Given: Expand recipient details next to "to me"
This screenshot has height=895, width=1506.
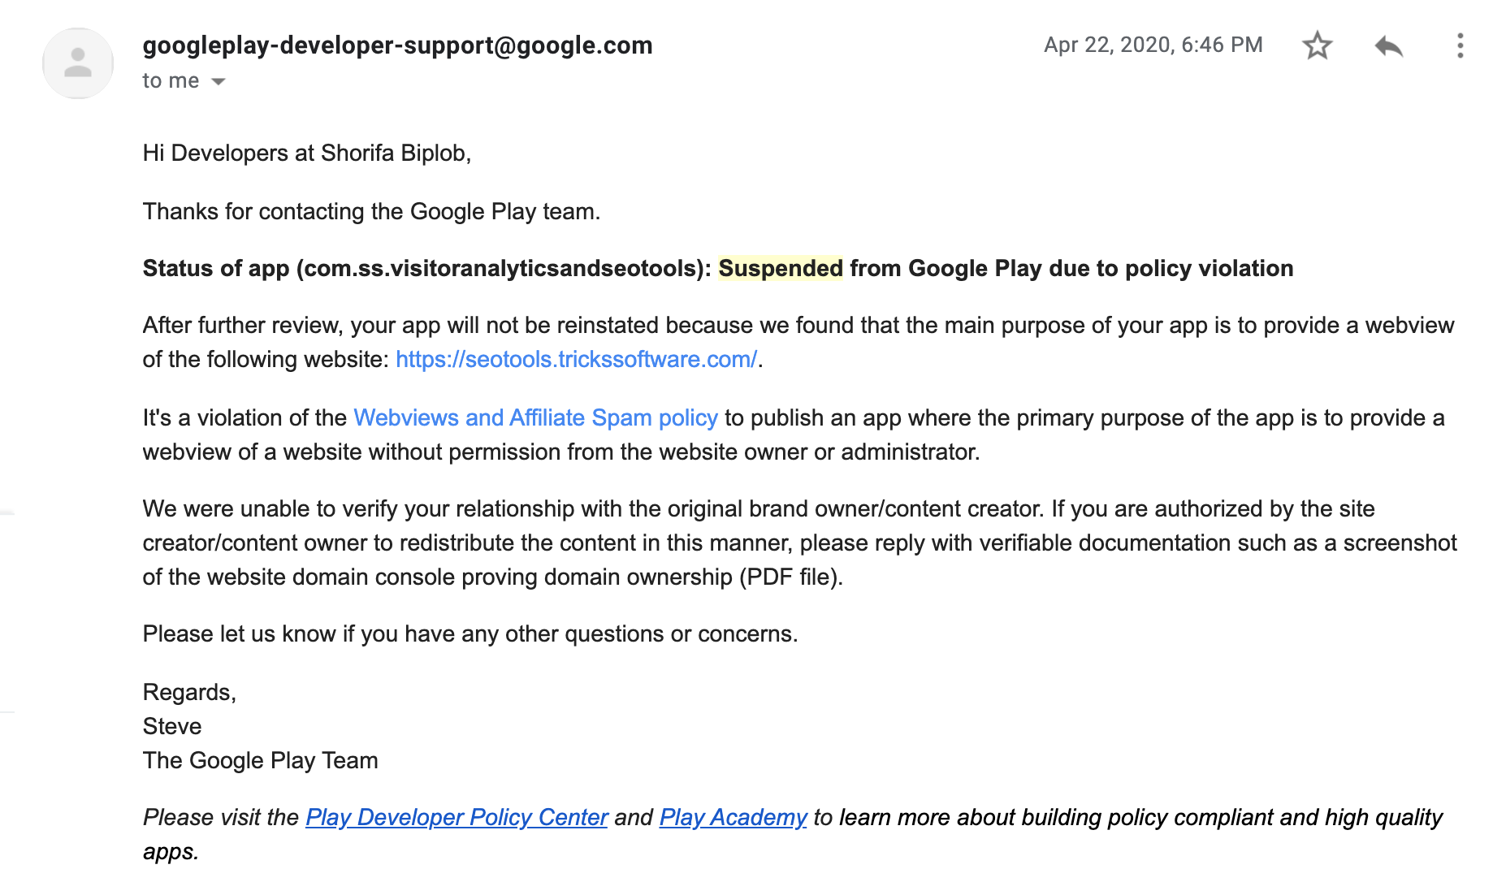Looking at the screenshot, I should [218, 81].
